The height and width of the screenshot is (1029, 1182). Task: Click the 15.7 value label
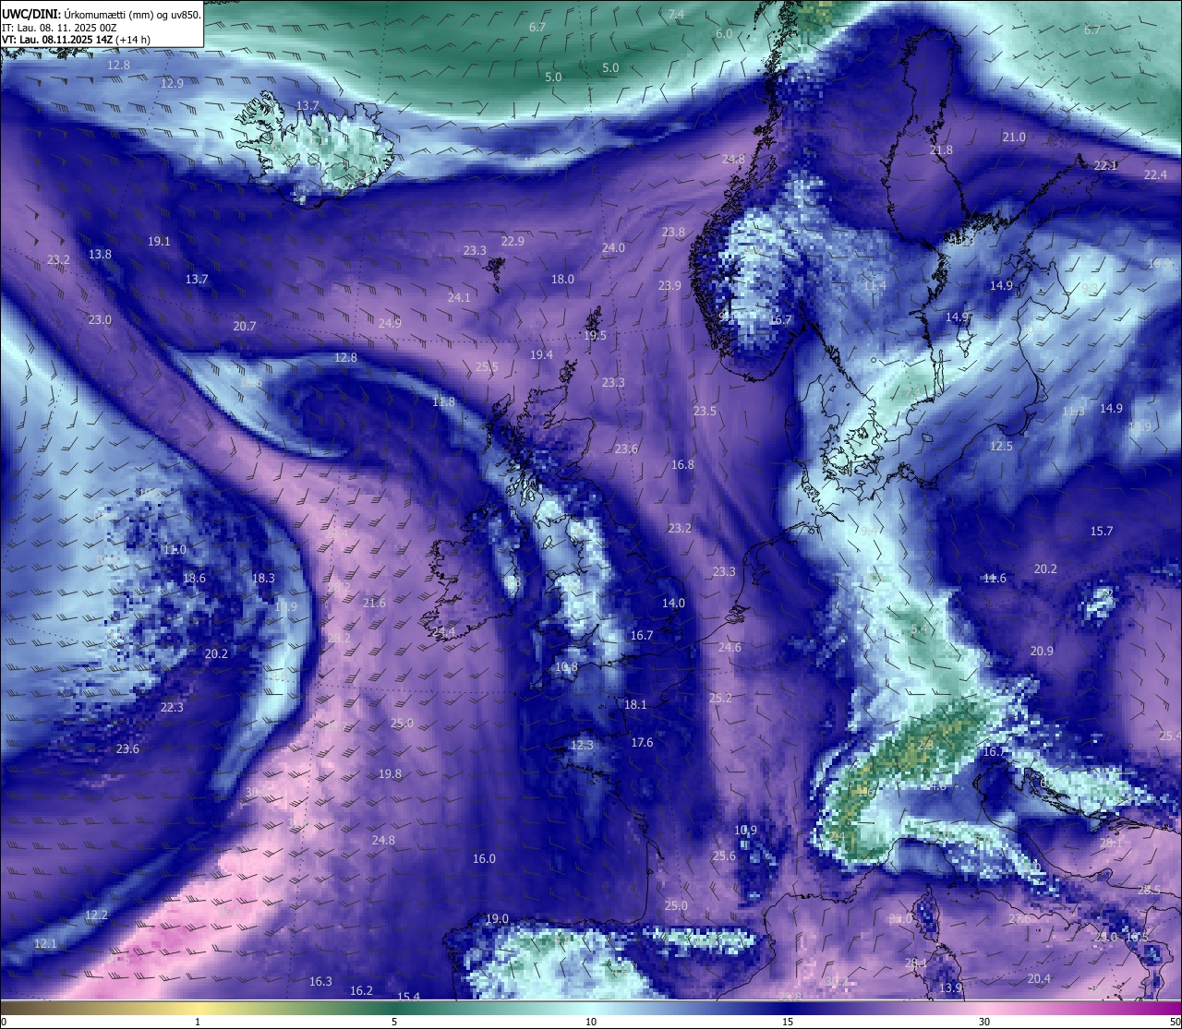coord(1102,532)
